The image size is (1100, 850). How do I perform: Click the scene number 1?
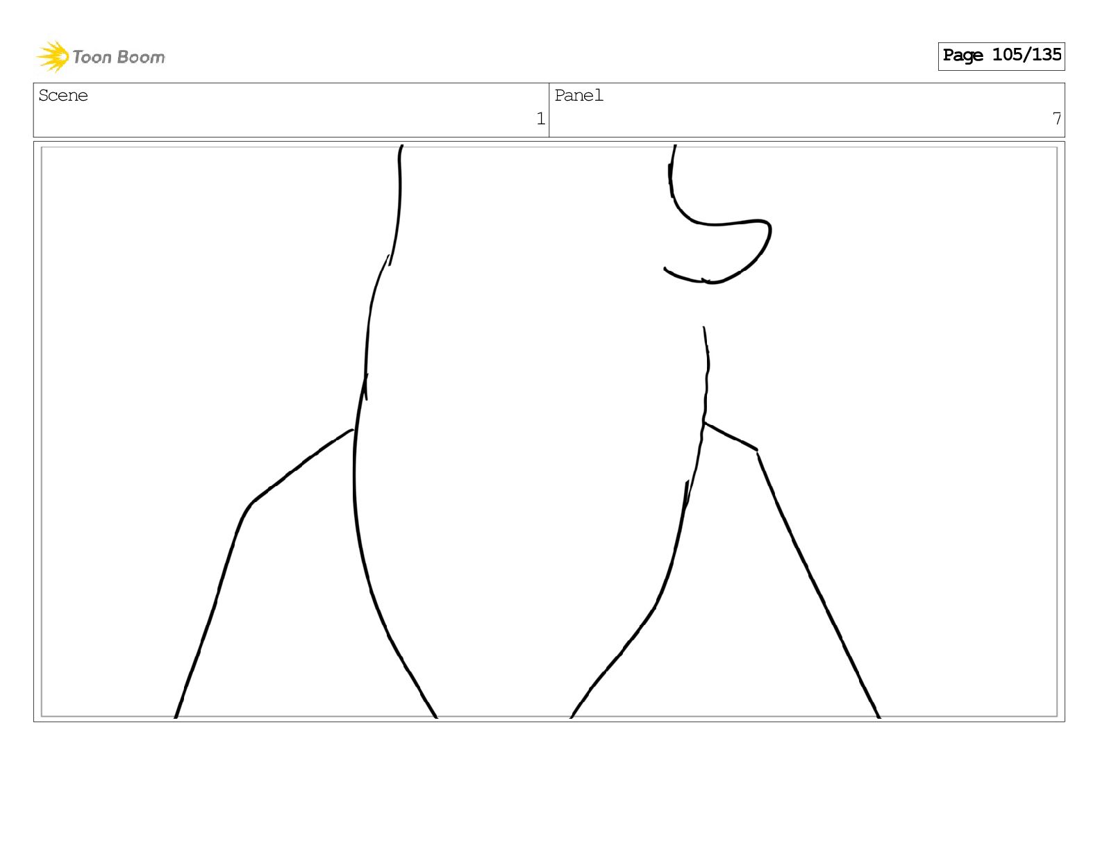click(x=540, y=119)
